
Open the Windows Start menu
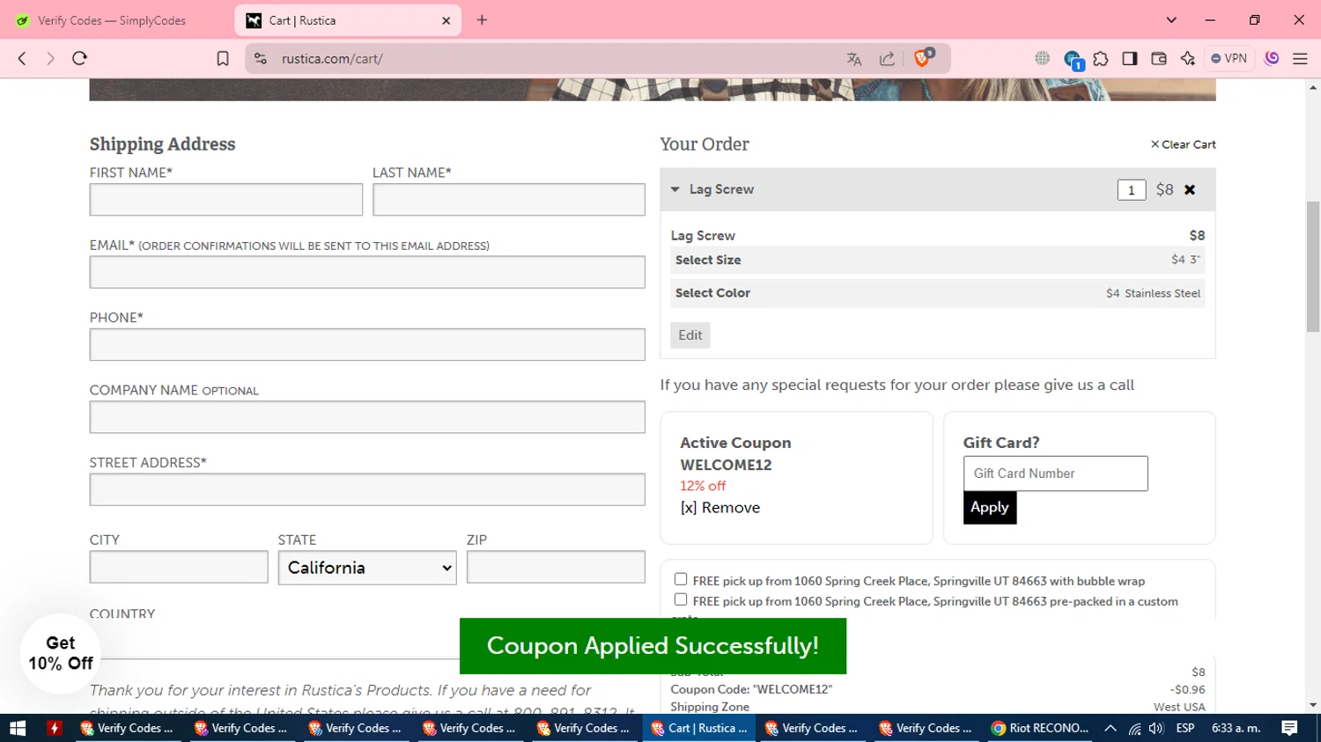[18, 728]
